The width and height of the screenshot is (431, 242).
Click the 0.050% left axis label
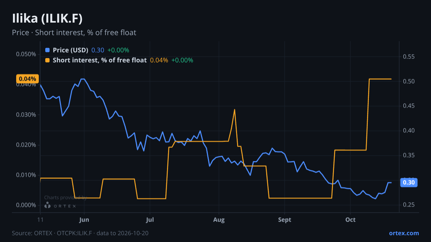coord(26,54)
